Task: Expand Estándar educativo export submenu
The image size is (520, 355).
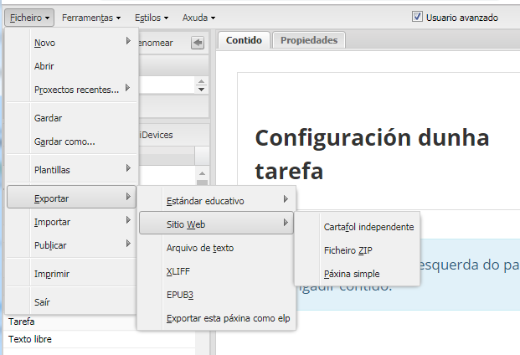Action: coord(216,201)
